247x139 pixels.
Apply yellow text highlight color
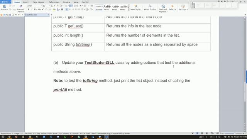click(x=54, y=9)
